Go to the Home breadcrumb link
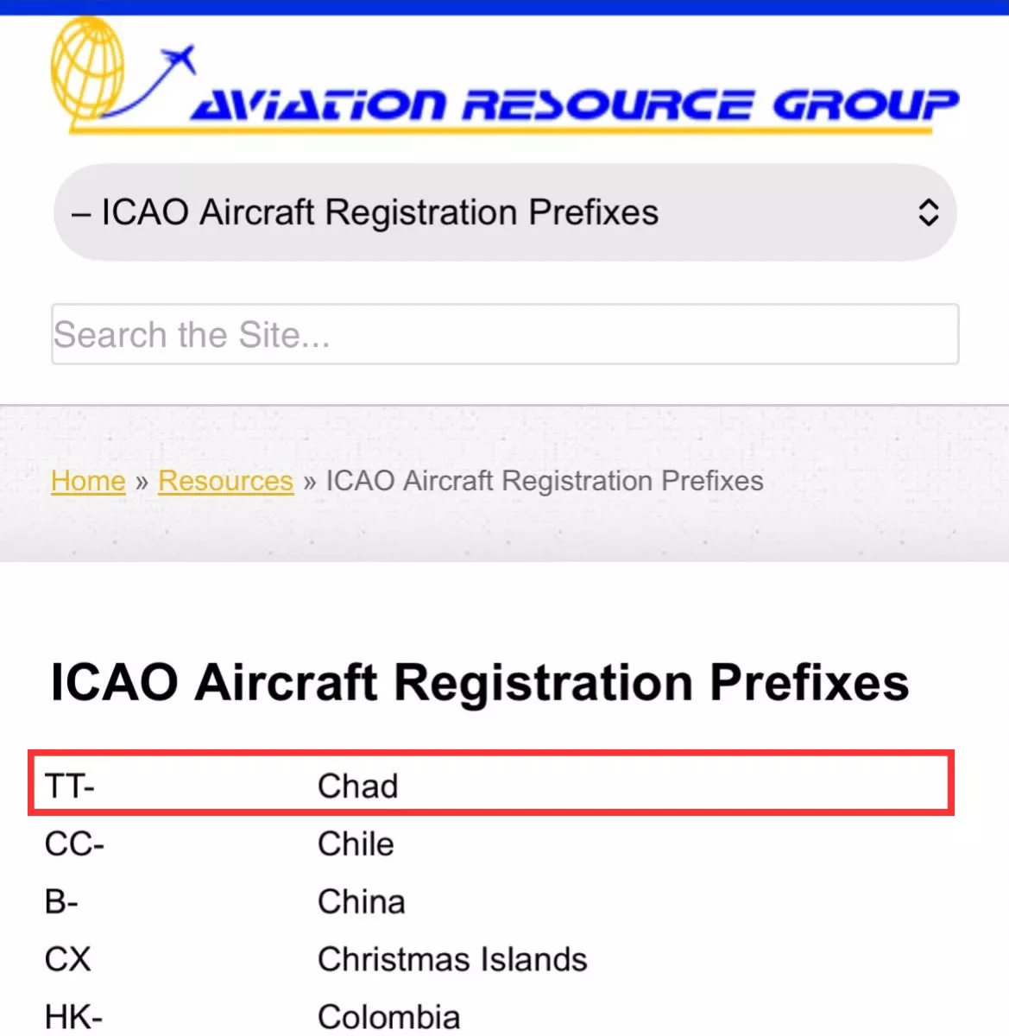This screenshot has width=1009, height=1036. [x=88, y=481]
